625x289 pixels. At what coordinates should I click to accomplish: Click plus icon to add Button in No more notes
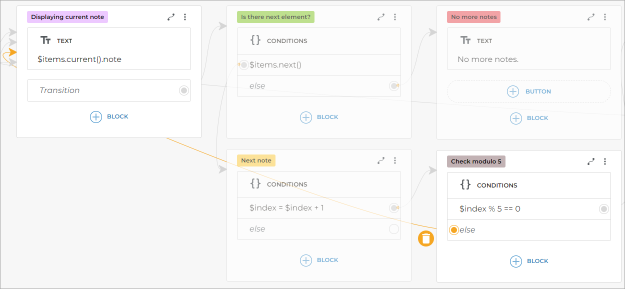513,91
